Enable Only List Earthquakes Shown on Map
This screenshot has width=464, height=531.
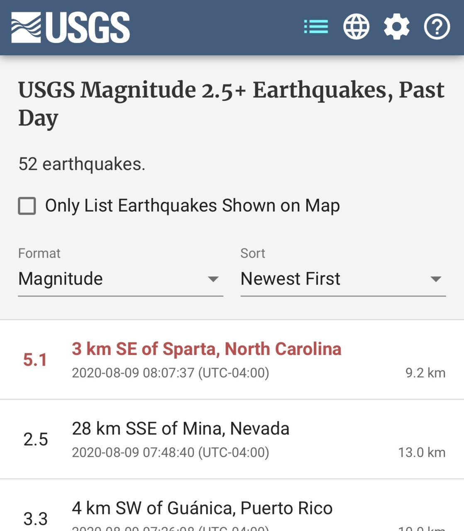tap(27, 206)
